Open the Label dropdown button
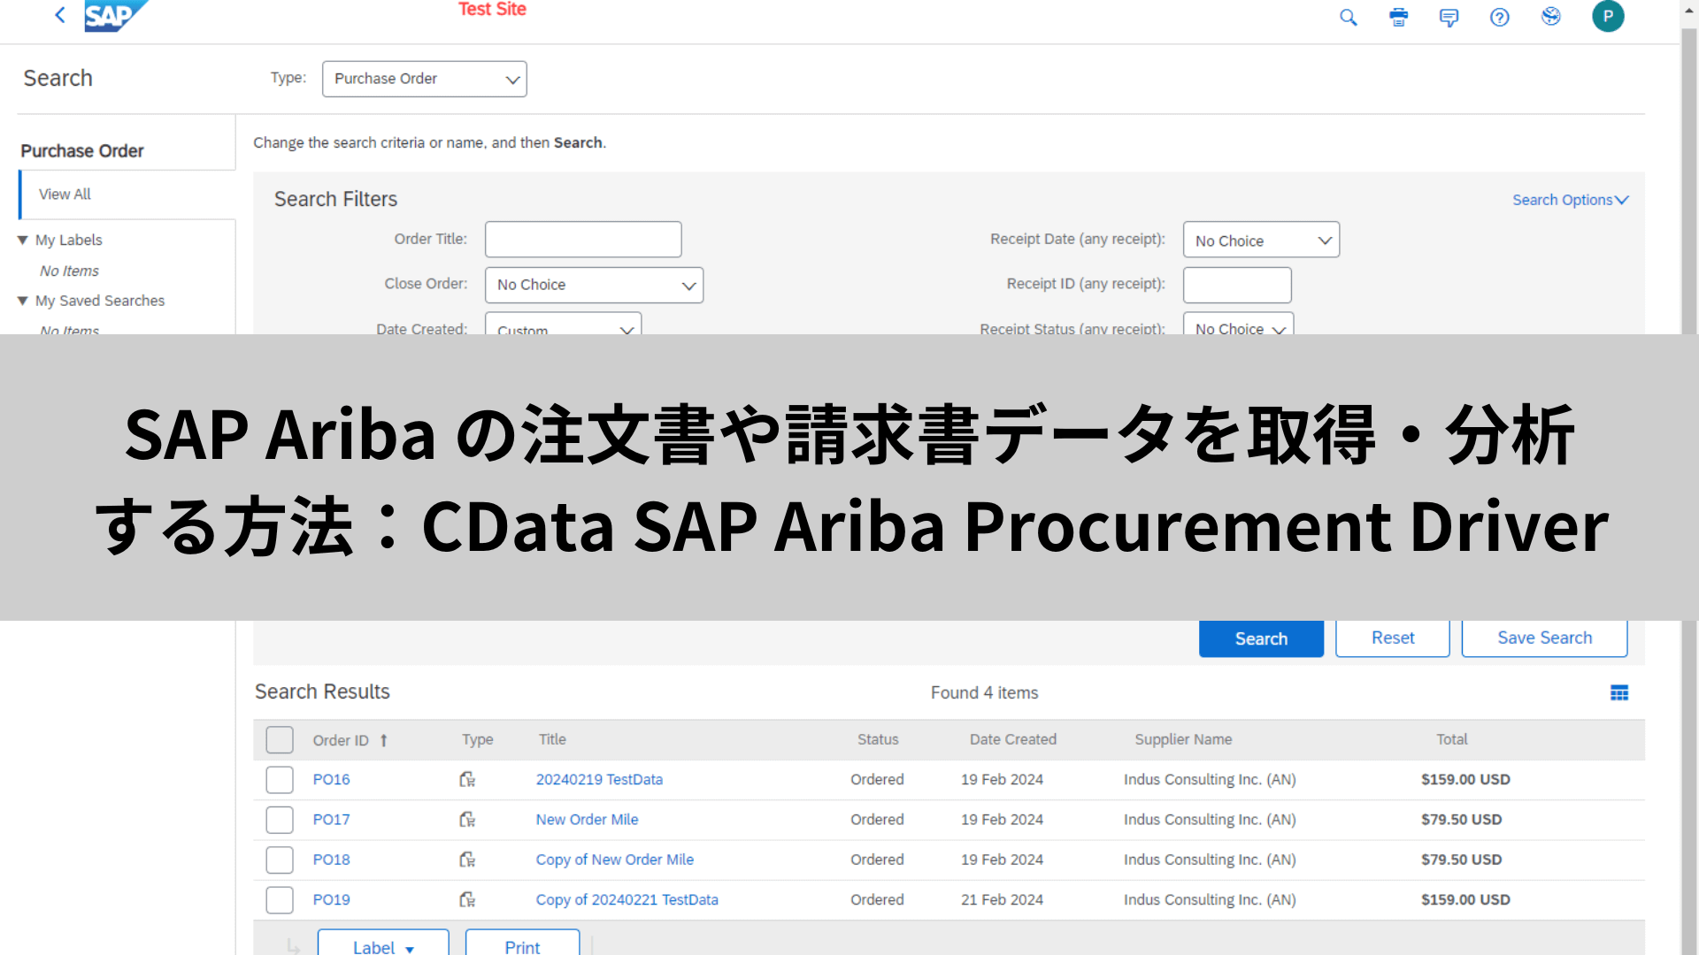This screenshot has height=955, width=1699. pyautogui.click(x=383, y=943)
